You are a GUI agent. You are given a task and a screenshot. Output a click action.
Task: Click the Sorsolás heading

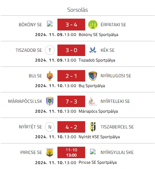[x=77, y=10]
